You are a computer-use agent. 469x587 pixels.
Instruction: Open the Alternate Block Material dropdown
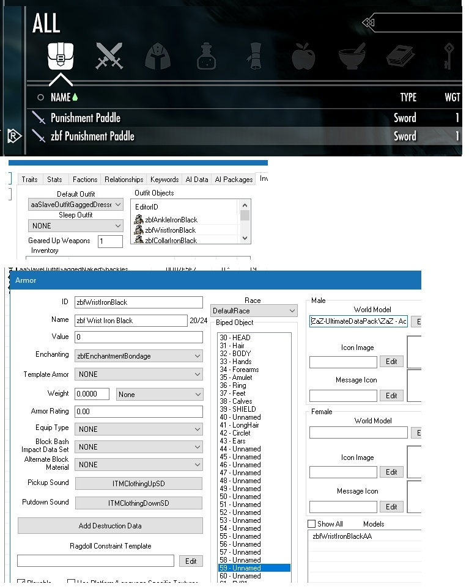tap(139, 465)
